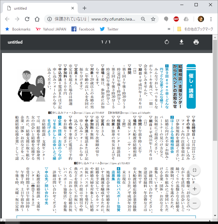Click the 参加規約 https://goo.gl/uSqu0t text
Viewport: 218px width, 224px height.
tap(129, 113)
